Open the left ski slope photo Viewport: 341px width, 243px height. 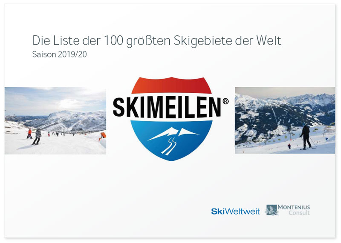pos(55,121)
